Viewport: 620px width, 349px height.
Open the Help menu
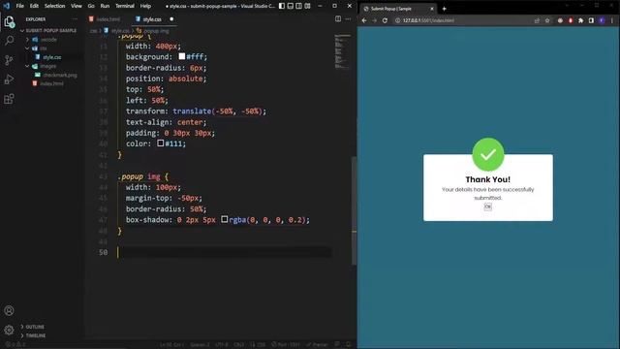pos(145,6)
